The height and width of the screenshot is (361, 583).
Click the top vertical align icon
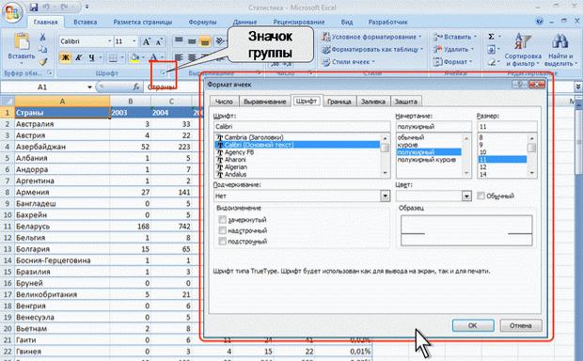tap(179, 41)
